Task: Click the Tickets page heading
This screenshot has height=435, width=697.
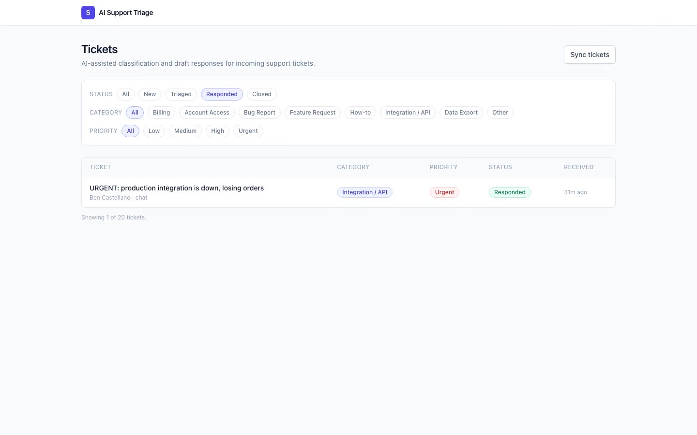Action: coord(100,49)
